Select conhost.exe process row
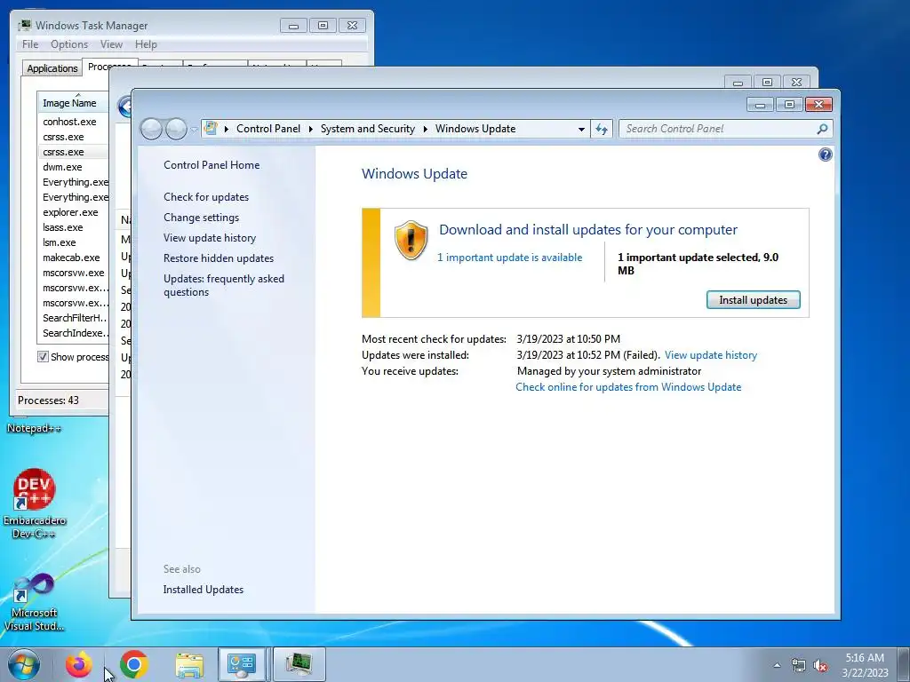The width and height of the screenshot is (910, 682). (x=73, y=122)
